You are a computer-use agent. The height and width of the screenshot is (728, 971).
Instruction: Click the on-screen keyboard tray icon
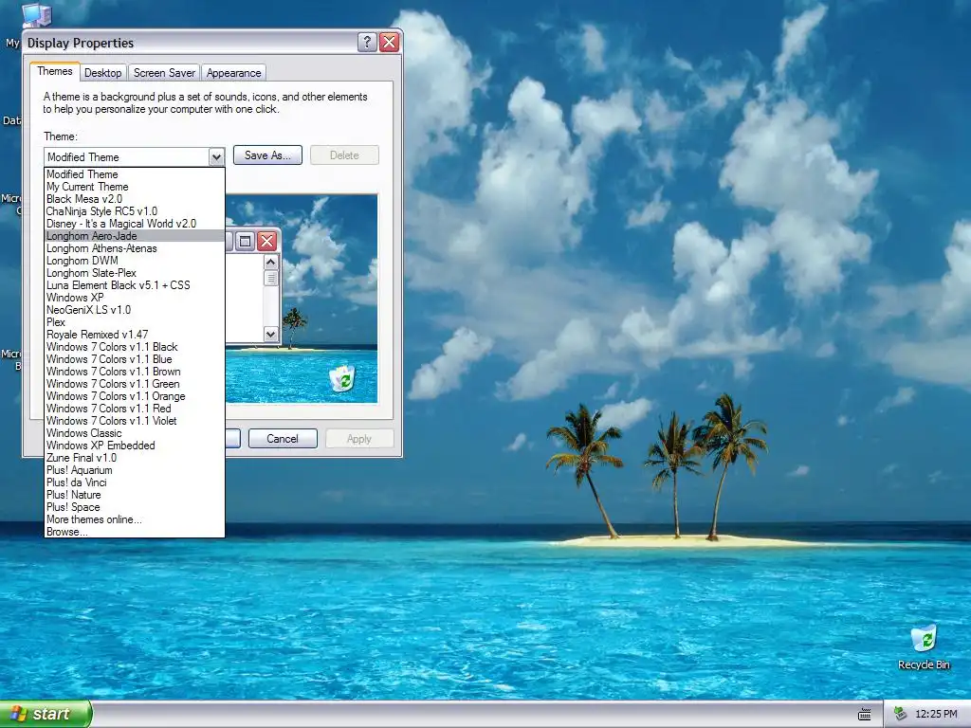(865, 715)
